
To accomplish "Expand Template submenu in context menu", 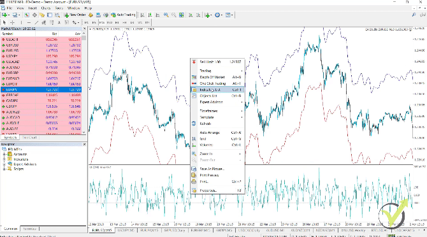I will [217, 117].
